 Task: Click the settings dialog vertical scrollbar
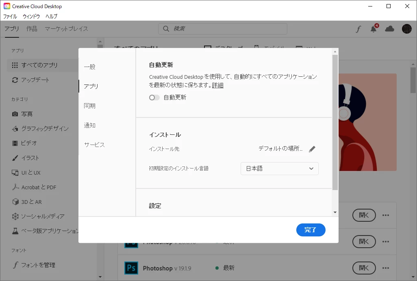[x=335, y=122]
